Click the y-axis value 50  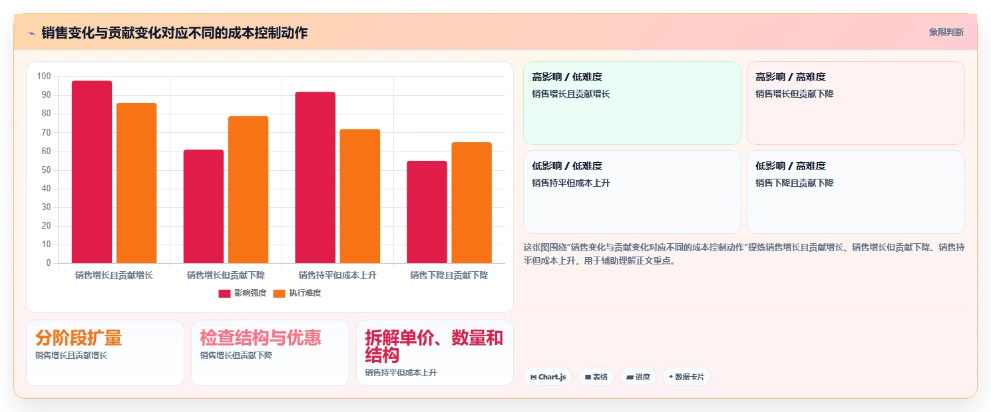tap(46, 170)
